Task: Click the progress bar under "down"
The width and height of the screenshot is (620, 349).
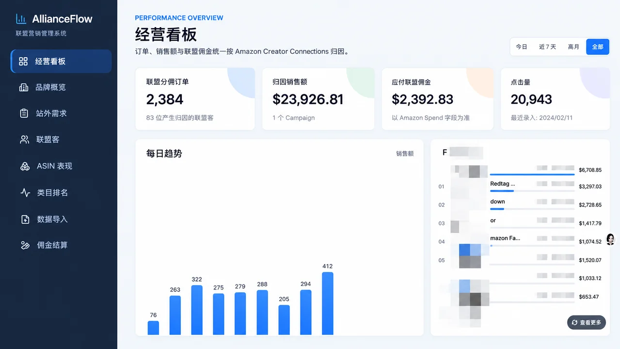Action: click(532, 209)
